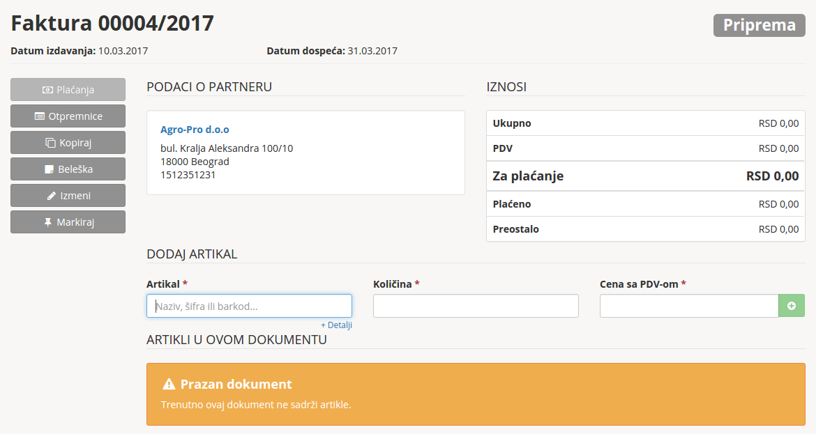Click into the Količina field
The width and height of the screenshot is (816, 434).
476,306
